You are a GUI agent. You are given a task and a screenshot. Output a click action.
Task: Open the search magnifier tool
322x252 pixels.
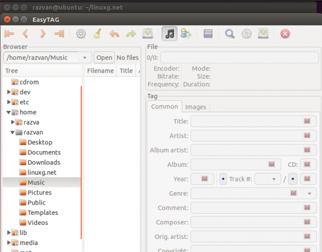coord(229,34)
